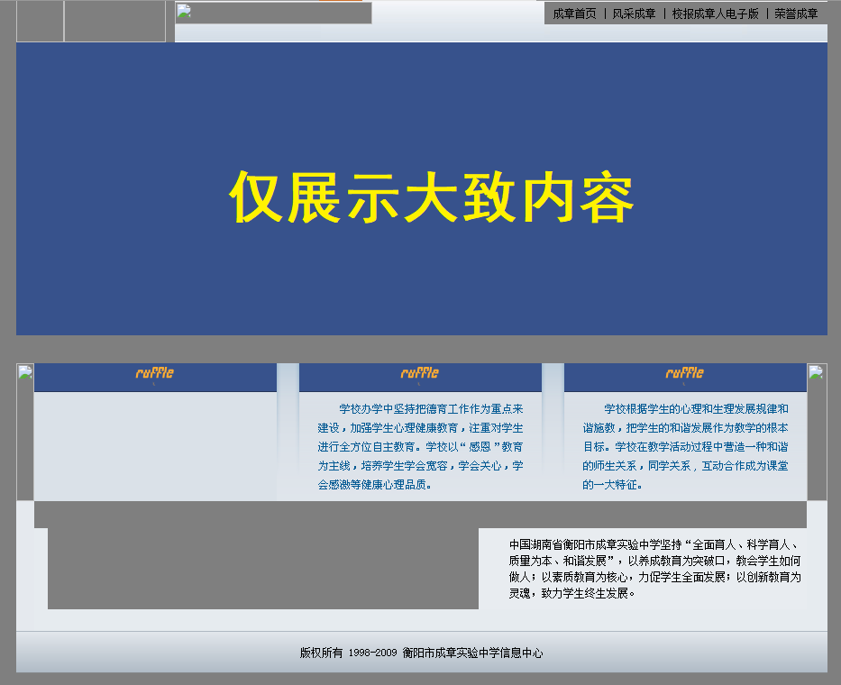Click the Ruffle logo in the middle panel
This screenshot has width=841, height=685.
pyautogui.click(x=420, y=373)
